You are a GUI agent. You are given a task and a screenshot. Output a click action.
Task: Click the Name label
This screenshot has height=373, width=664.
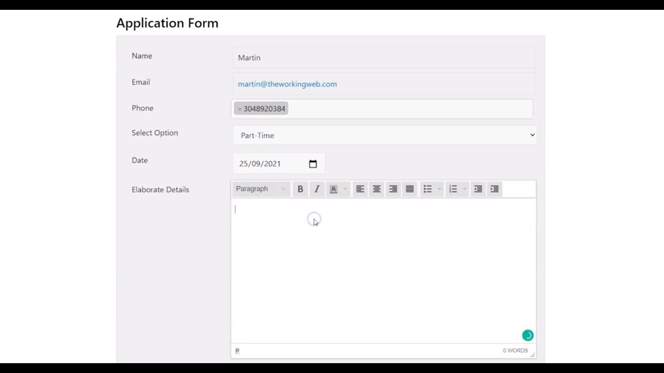[142, 56]
